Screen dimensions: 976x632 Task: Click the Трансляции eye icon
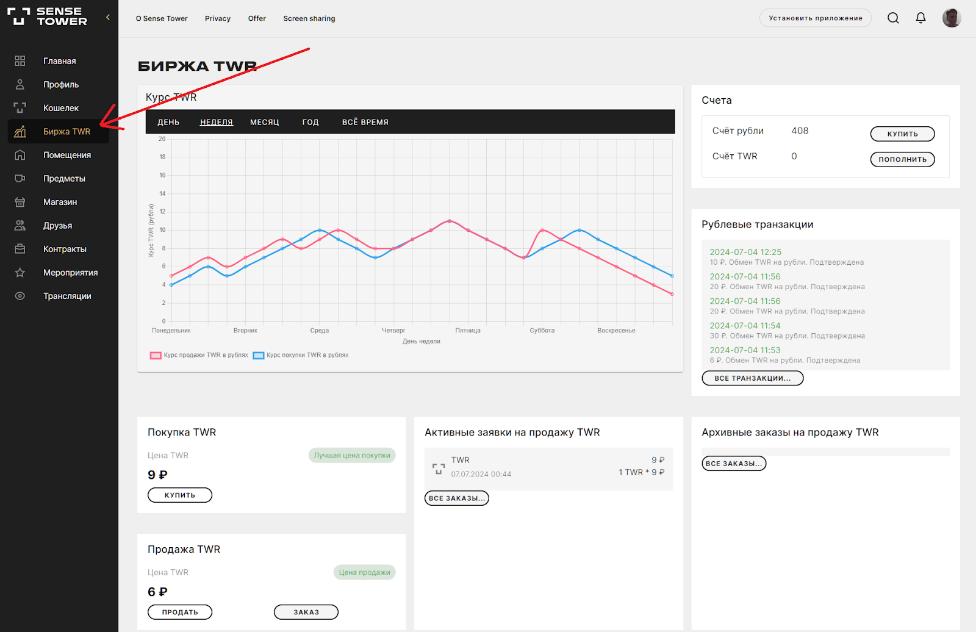[x=20, y=296]
